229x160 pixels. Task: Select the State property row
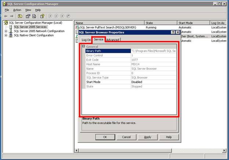coord(131,87)
